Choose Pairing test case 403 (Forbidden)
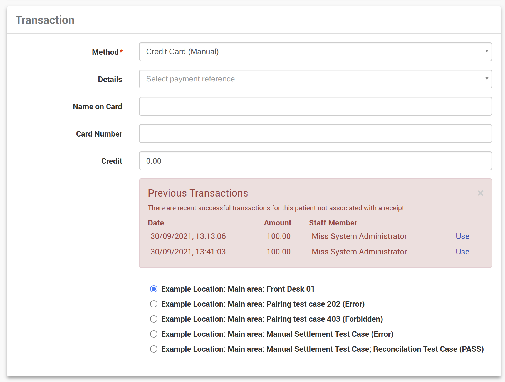The width and height of the screenshot is (505, 382). (154, 319)
